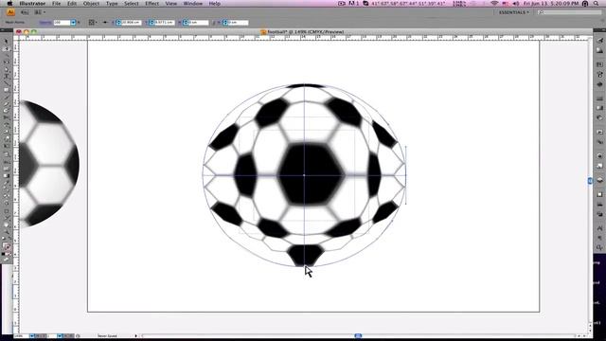The image size is (606, 341).
Task: Open the Brushes panel icon
Action: click(x=599, y=74)
